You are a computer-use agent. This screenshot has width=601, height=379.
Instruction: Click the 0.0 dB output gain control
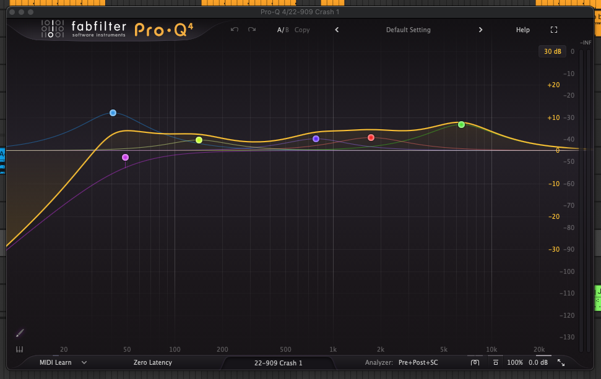click(x=538, y=363)
